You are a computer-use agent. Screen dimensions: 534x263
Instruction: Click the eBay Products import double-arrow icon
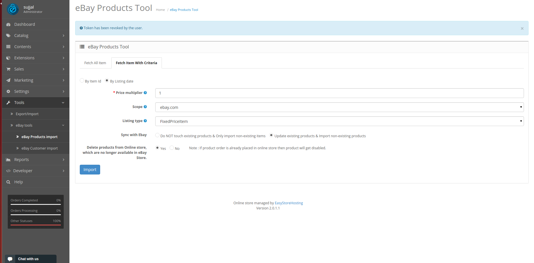tap(18, 137)
